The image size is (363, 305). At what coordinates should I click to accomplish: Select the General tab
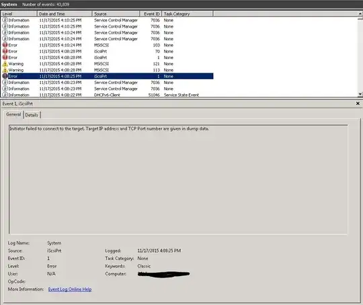(x=13, y=114)
